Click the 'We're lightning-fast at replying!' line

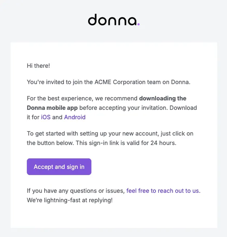[70, 200]
